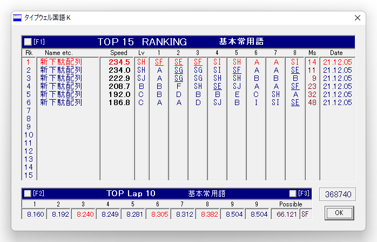Viewport: 377px width, 242px height.
Task: Toggle the F1 checkbox in the ranking header
Action: click(x=28, y=42)
